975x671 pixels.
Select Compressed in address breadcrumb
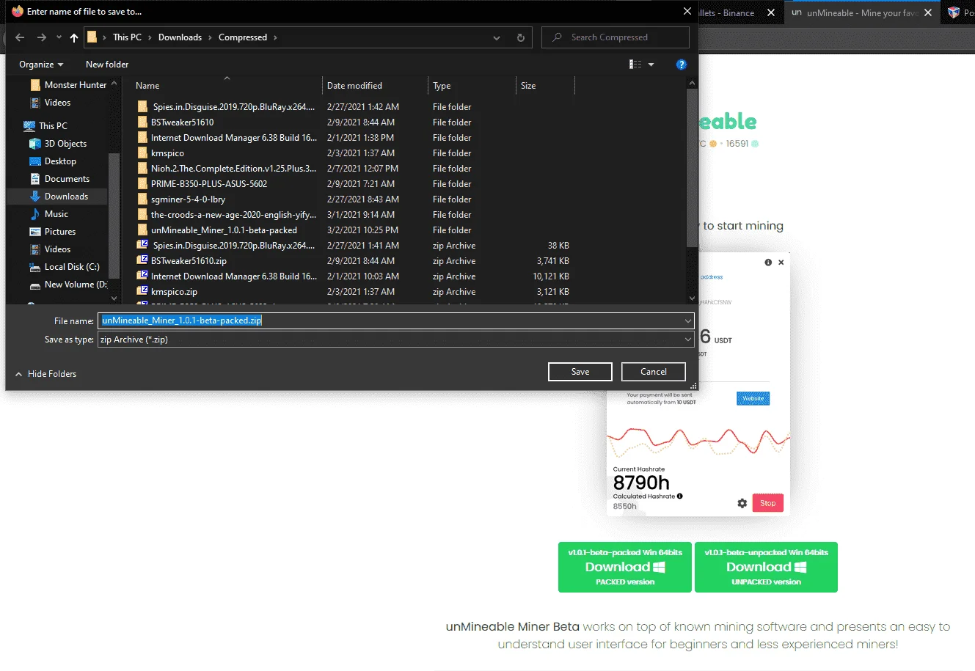coord(243,37)
